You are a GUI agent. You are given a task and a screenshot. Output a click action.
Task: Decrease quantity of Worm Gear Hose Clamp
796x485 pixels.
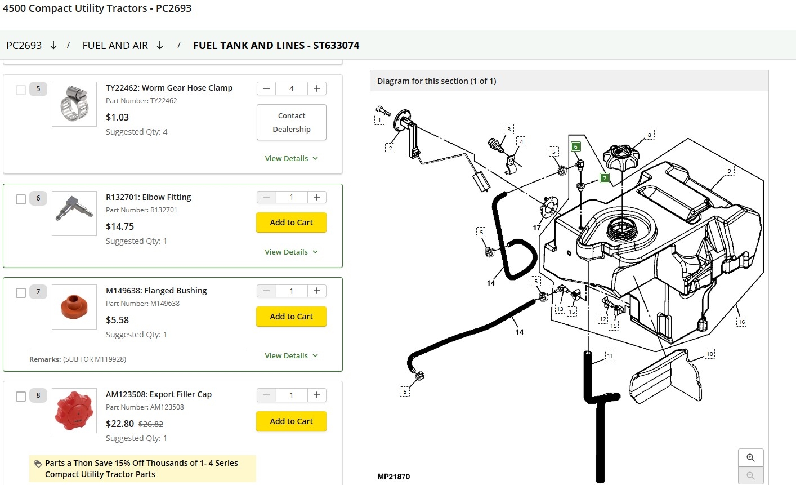pyautogui.click(x=266, y=88)
